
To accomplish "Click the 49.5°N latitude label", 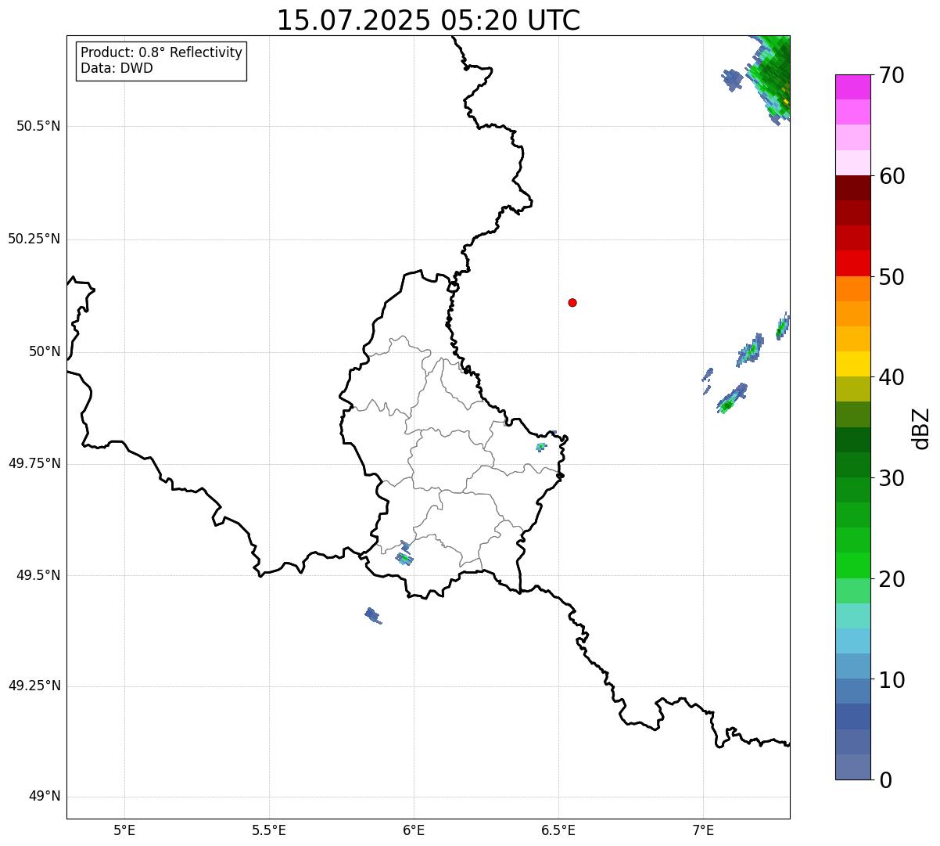I will [x=38, y=575].
